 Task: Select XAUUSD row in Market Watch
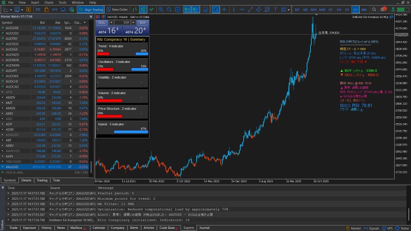(45, 167)
